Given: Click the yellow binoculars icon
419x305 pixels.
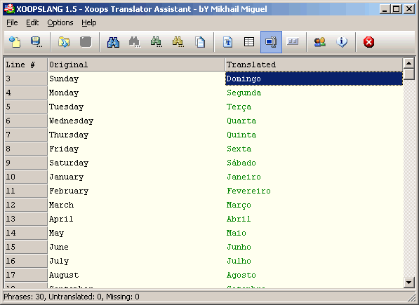Looking at the screenshot, I should pos(178,42).
